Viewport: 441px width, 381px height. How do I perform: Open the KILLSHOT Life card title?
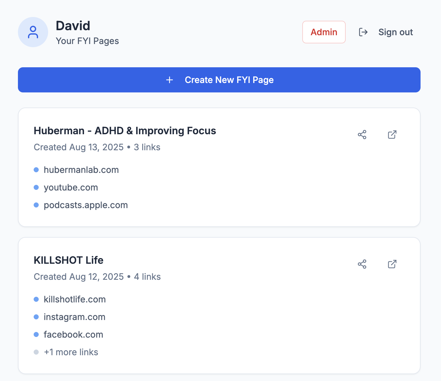click(x=69, y=260)
